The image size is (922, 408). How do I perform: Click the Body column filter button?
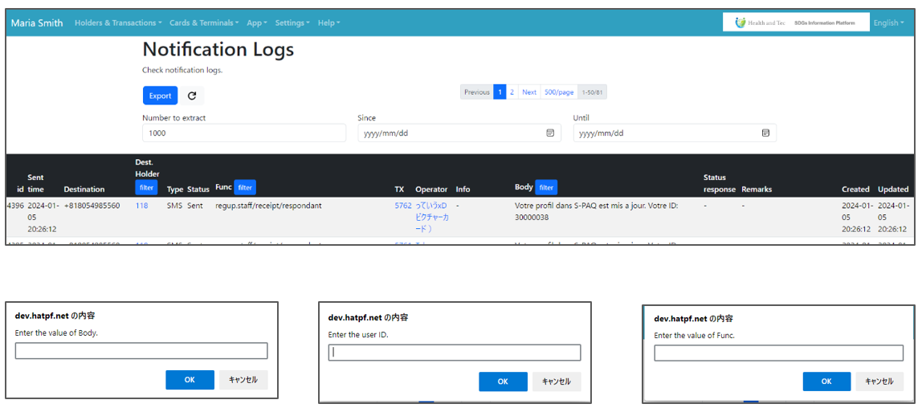(546, 187)
